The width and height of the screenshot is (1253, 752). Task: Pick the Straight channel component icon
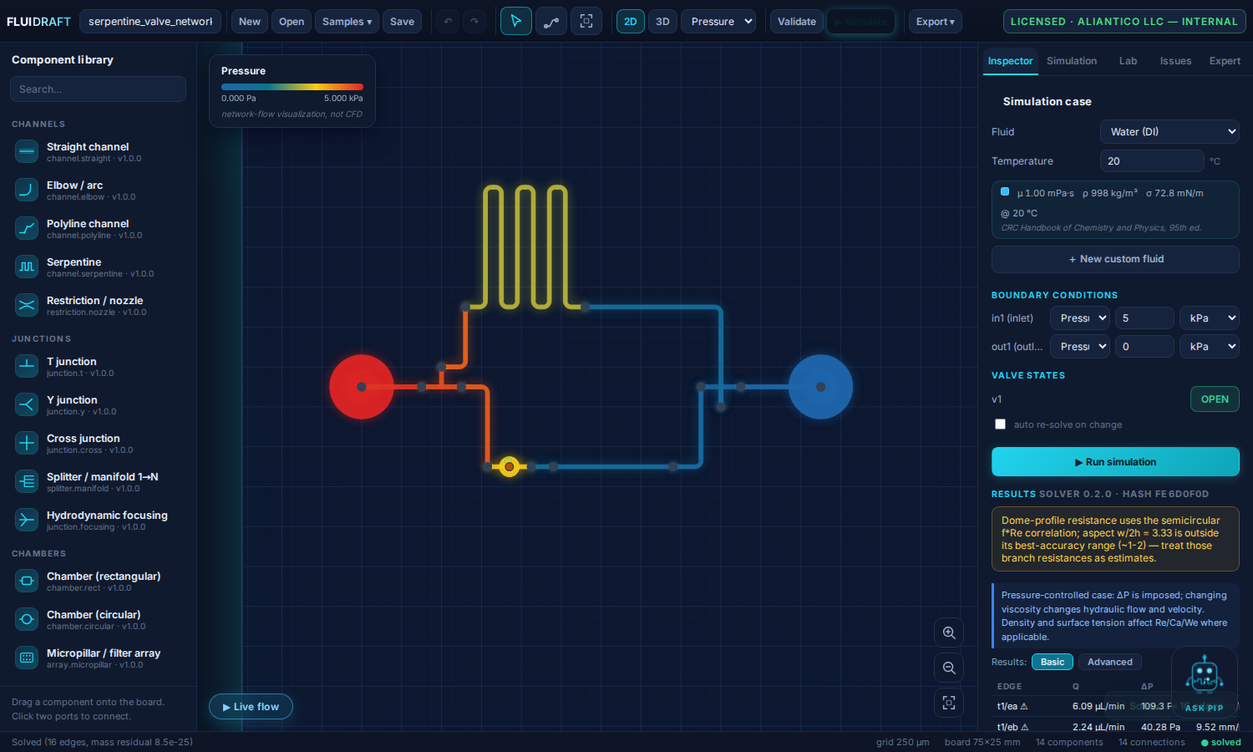[x=27, y=151]
